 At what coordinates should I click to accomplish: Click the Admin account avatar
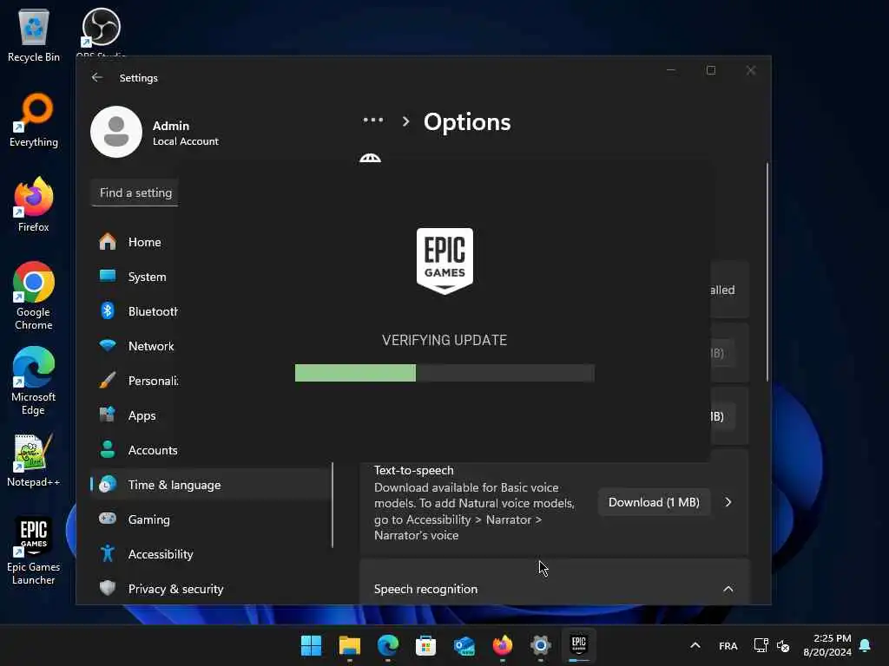tap(116, 132)
